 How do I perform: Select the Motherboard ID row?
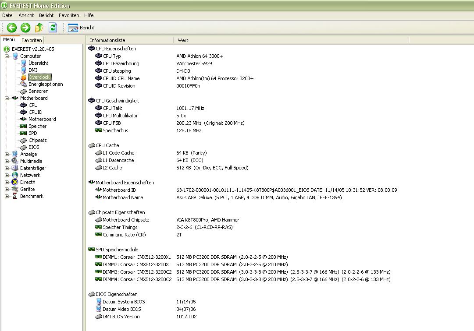[246, 190]
